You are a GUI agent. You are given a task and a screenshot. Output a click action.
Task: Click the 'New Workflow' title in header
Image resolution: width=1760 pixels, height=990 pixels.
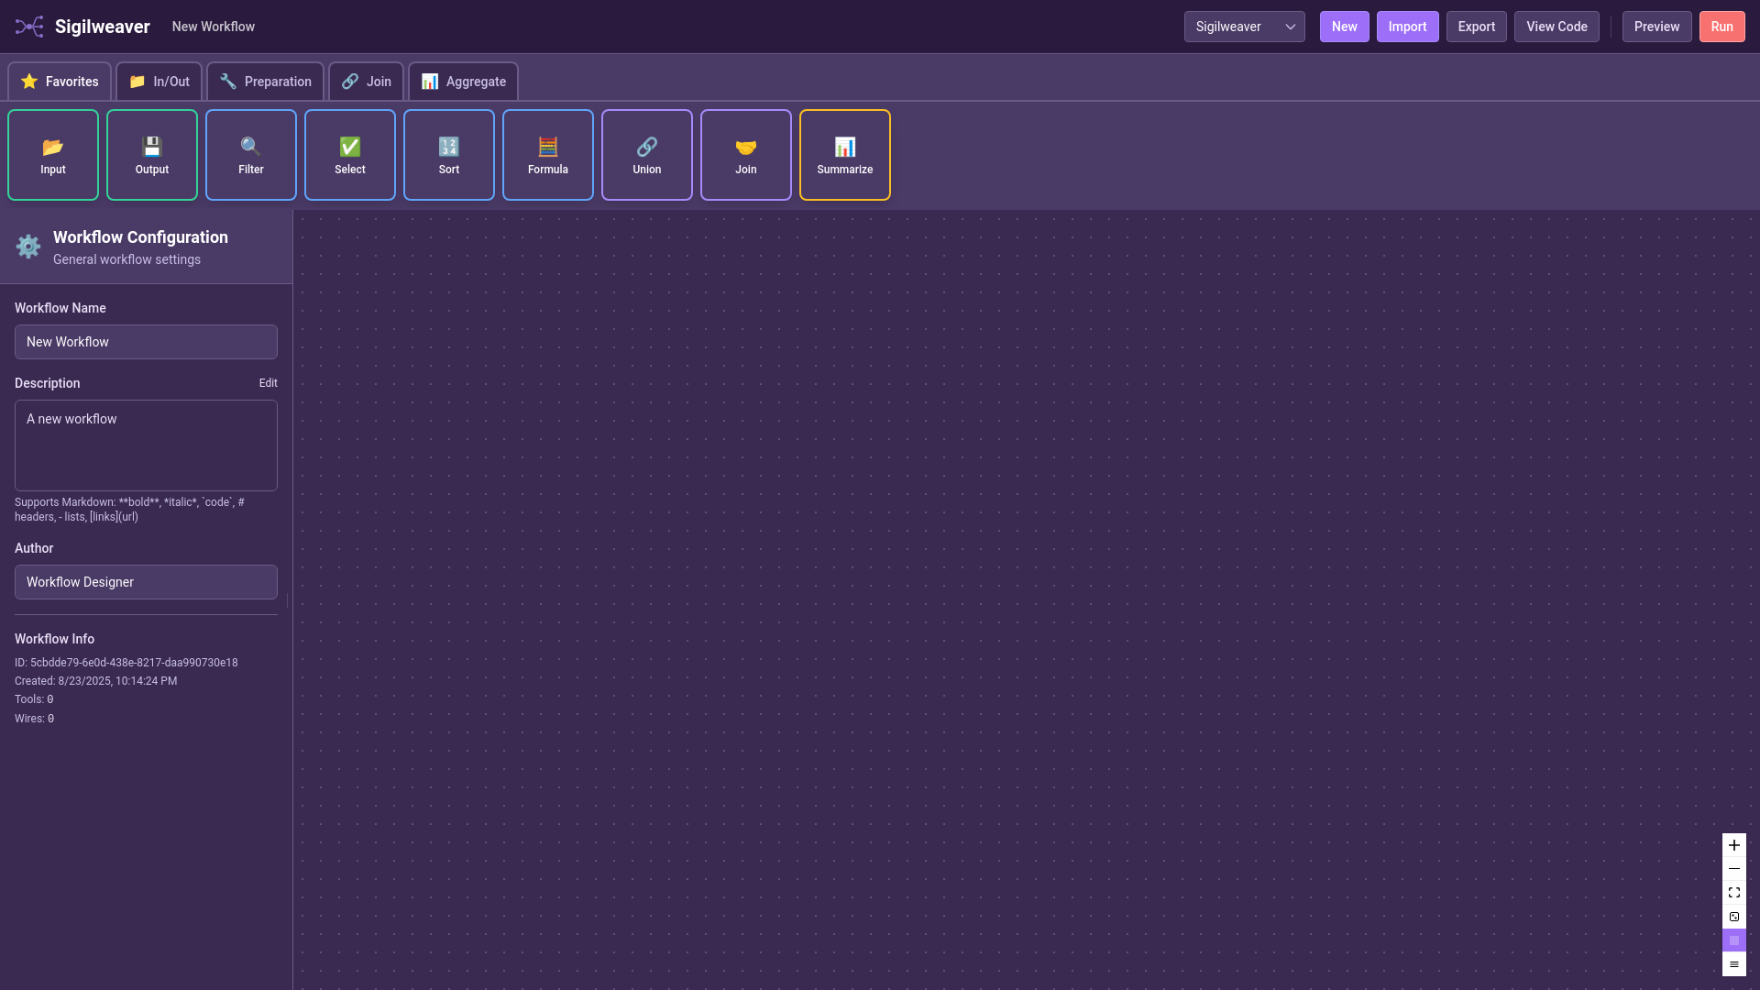214,27
